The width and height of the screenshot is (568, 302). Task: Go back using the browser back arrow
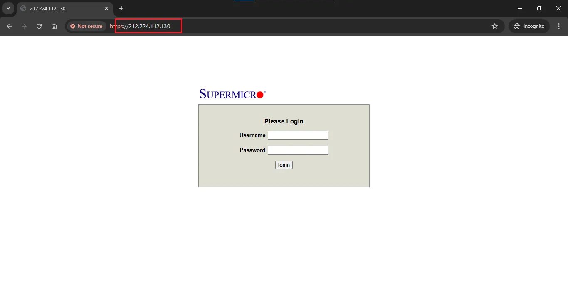pyautogui.click(x=9, y=26)
